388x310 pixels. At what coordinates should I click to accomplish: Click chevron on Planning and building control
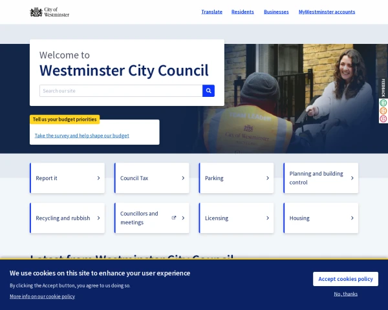tap(352, 178)
